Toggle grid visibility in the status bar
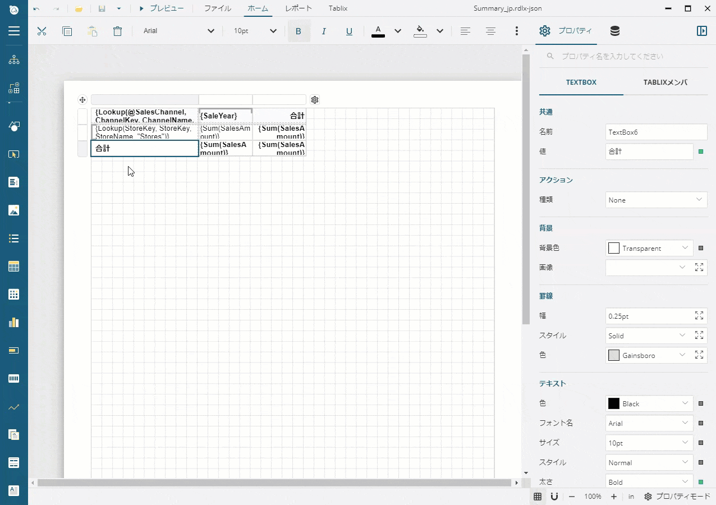 point(538,496)
